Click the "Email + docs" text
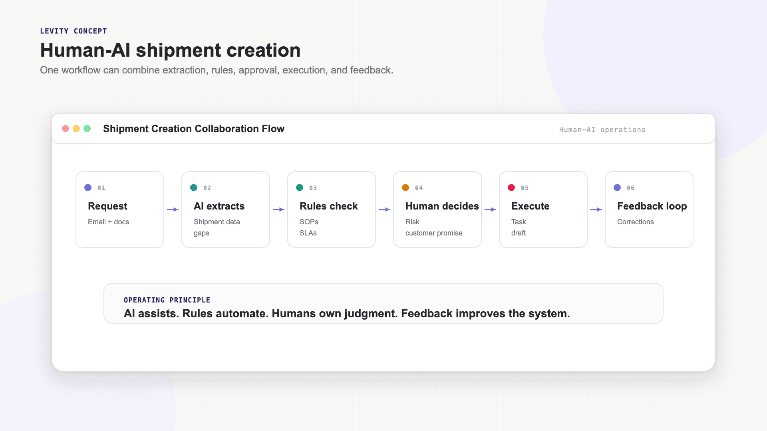The width and height of the screenshot is (767, 431). (109, 222)
